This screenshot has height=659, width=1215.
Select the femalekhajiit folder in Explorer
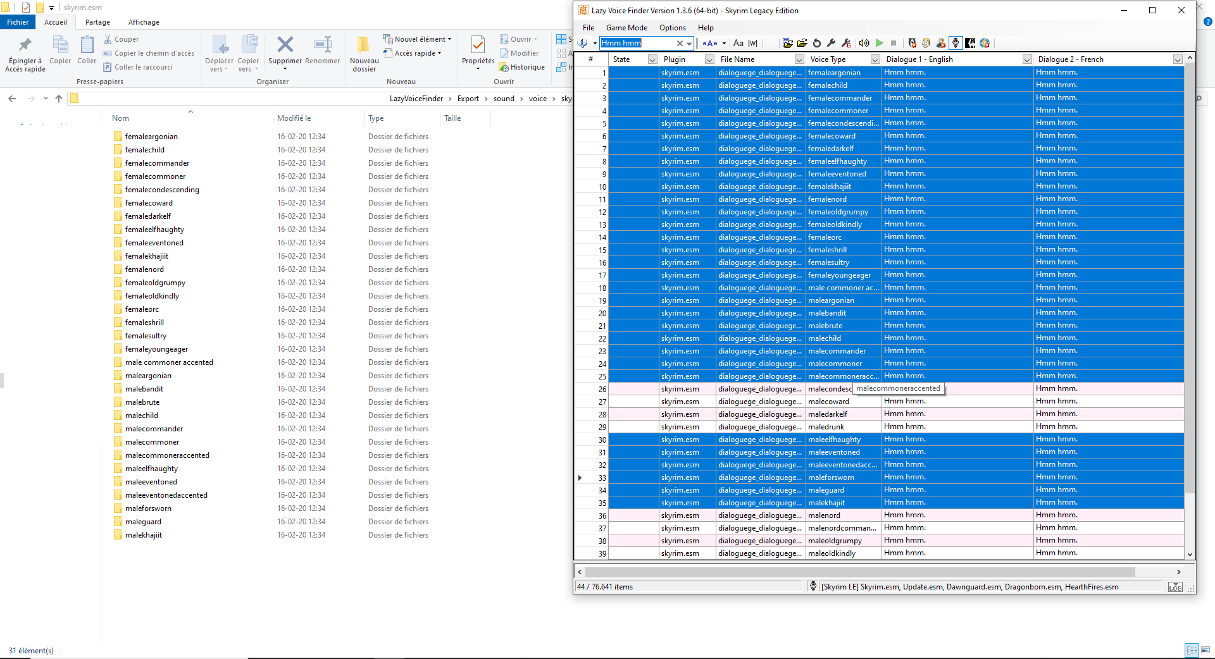coord(147,256)
